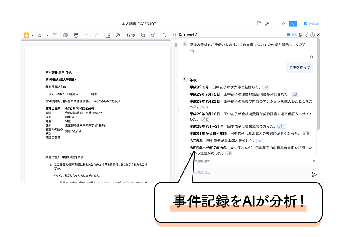
Task: Jump to page reference p3
Action: click(x=265, y=87)
